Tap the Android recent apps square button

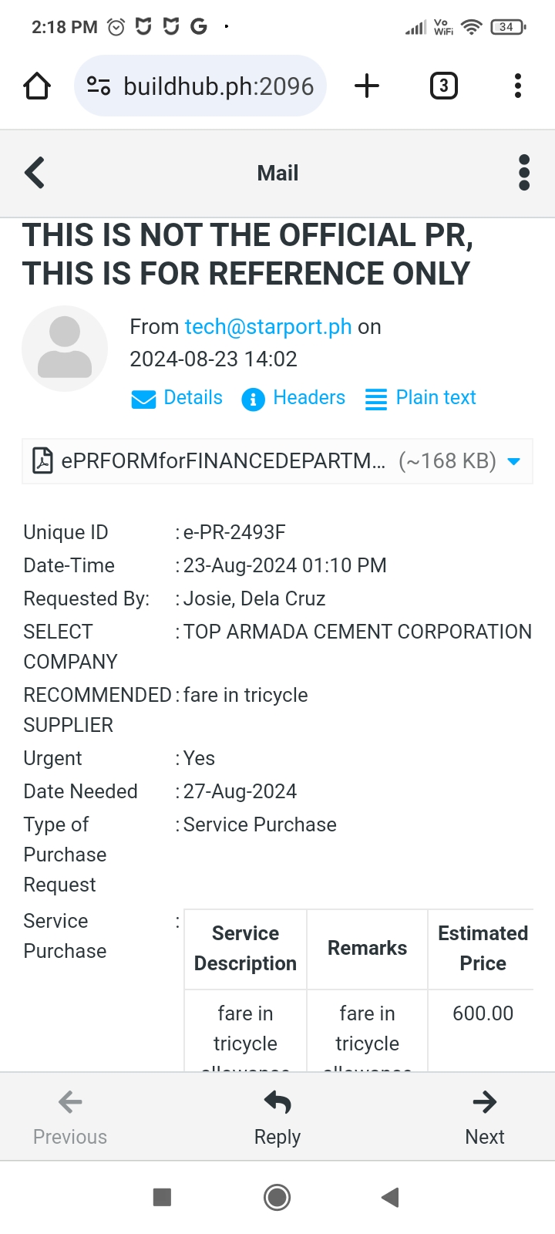[162, 1197]
